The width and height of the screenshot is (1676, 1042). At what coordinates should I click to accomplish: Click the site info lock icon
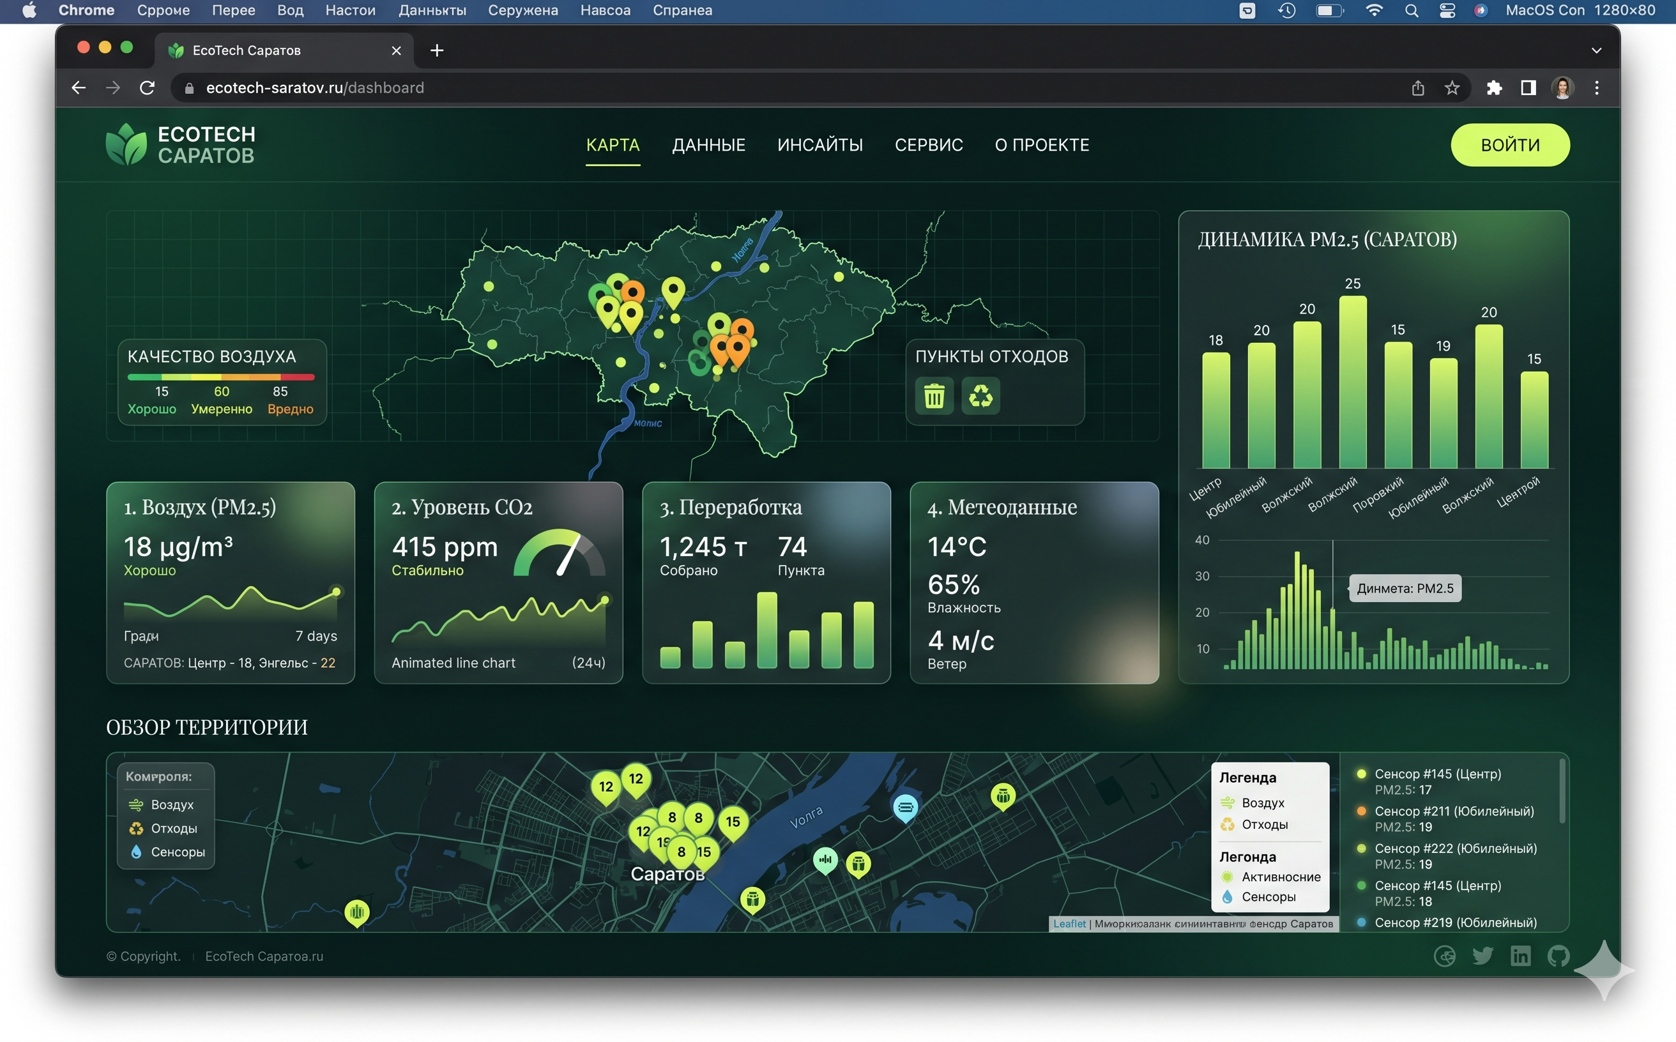[x=188, y=88]
